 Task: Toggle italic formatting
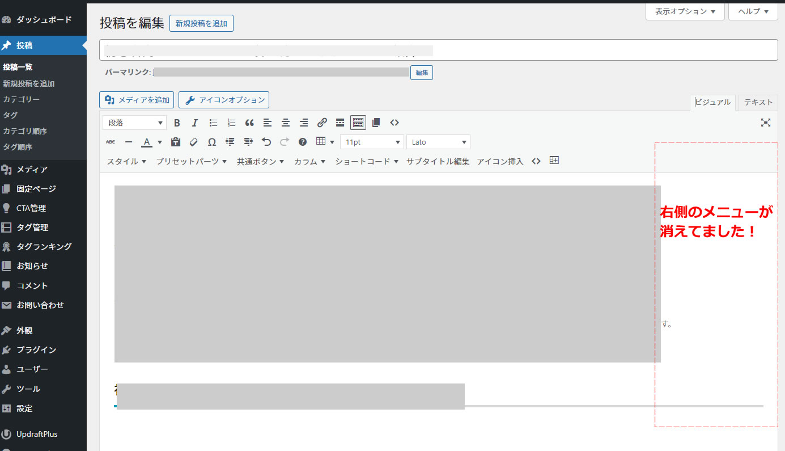pyautogui.click(x=195, y=123)
